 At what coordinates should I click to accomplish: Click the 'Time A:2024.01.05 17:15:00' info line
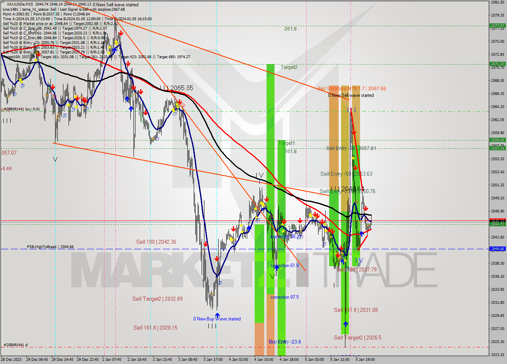click(x=77, y=19)
